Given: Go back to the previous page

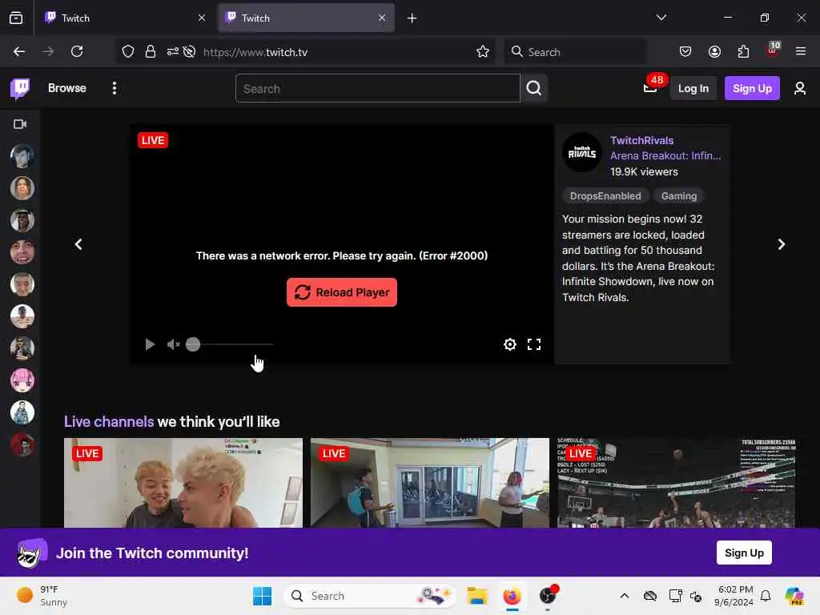Looking at the screenshot, I should [19, 51].
